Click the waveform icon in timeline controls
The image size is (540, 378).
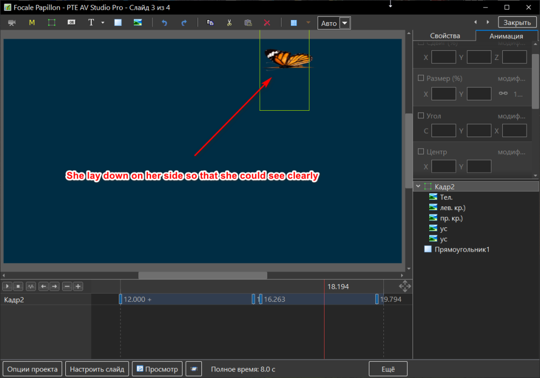point(31,286)
